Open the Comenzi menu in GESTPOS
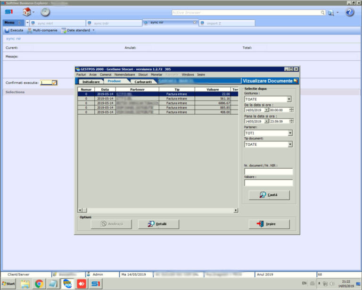Image resolution: width=362 pixels, height=290 pixels. pos(106,75)
